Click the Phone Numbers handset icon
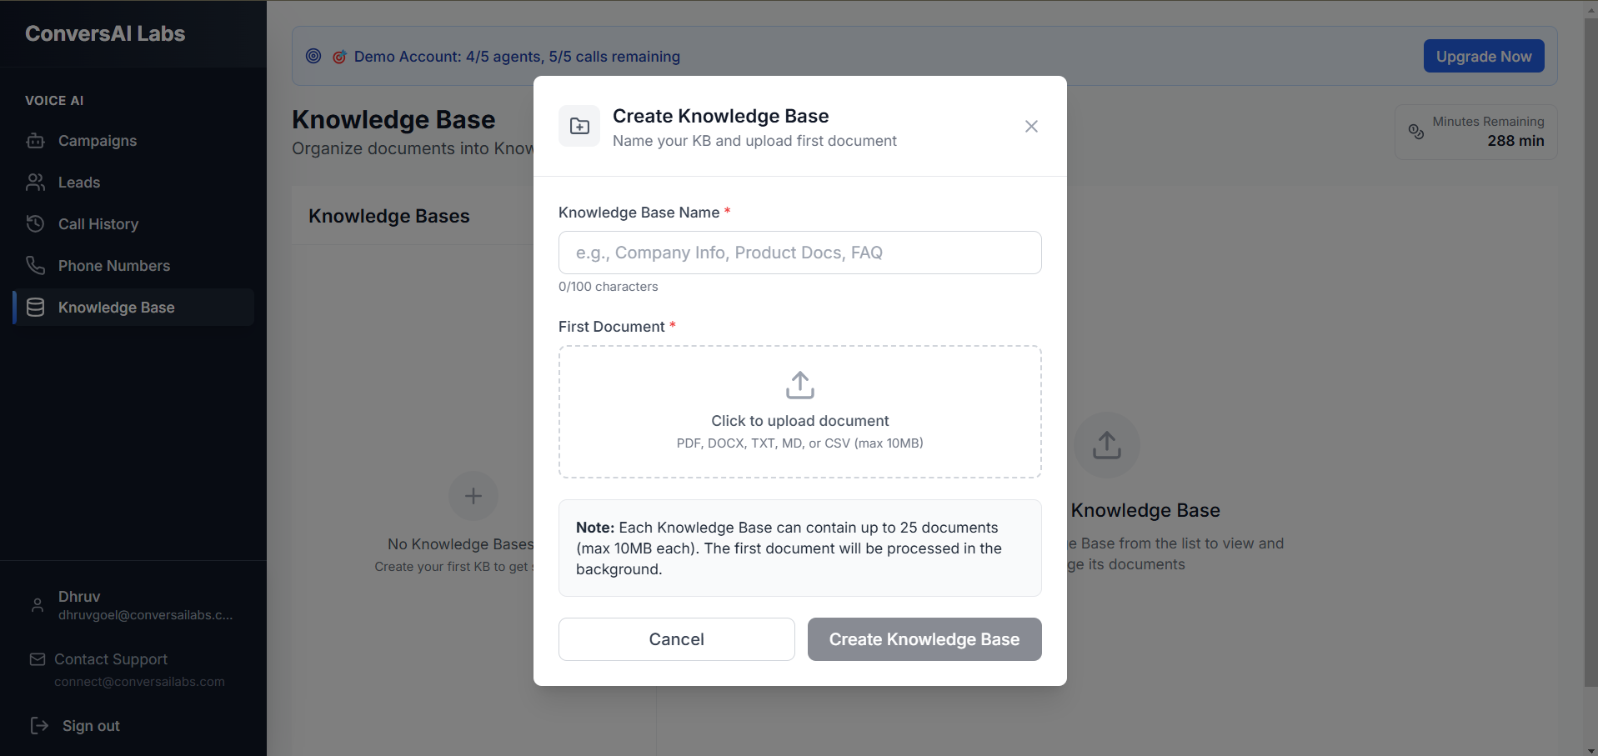Image resolution: width=1598 pixels, height=756 pixels. pos(36,266)
